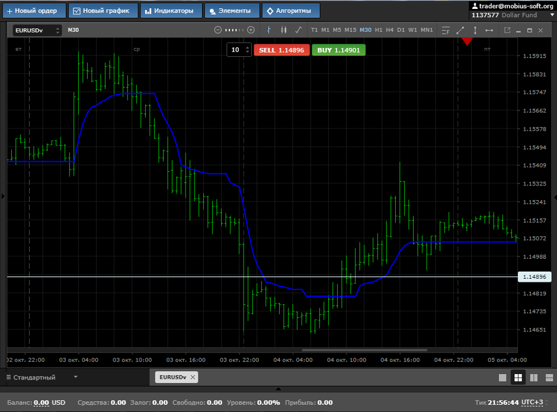This screenshot has height=412, width=557.
Task: Select the candlestick chart type icon
Action: (283, 30)
